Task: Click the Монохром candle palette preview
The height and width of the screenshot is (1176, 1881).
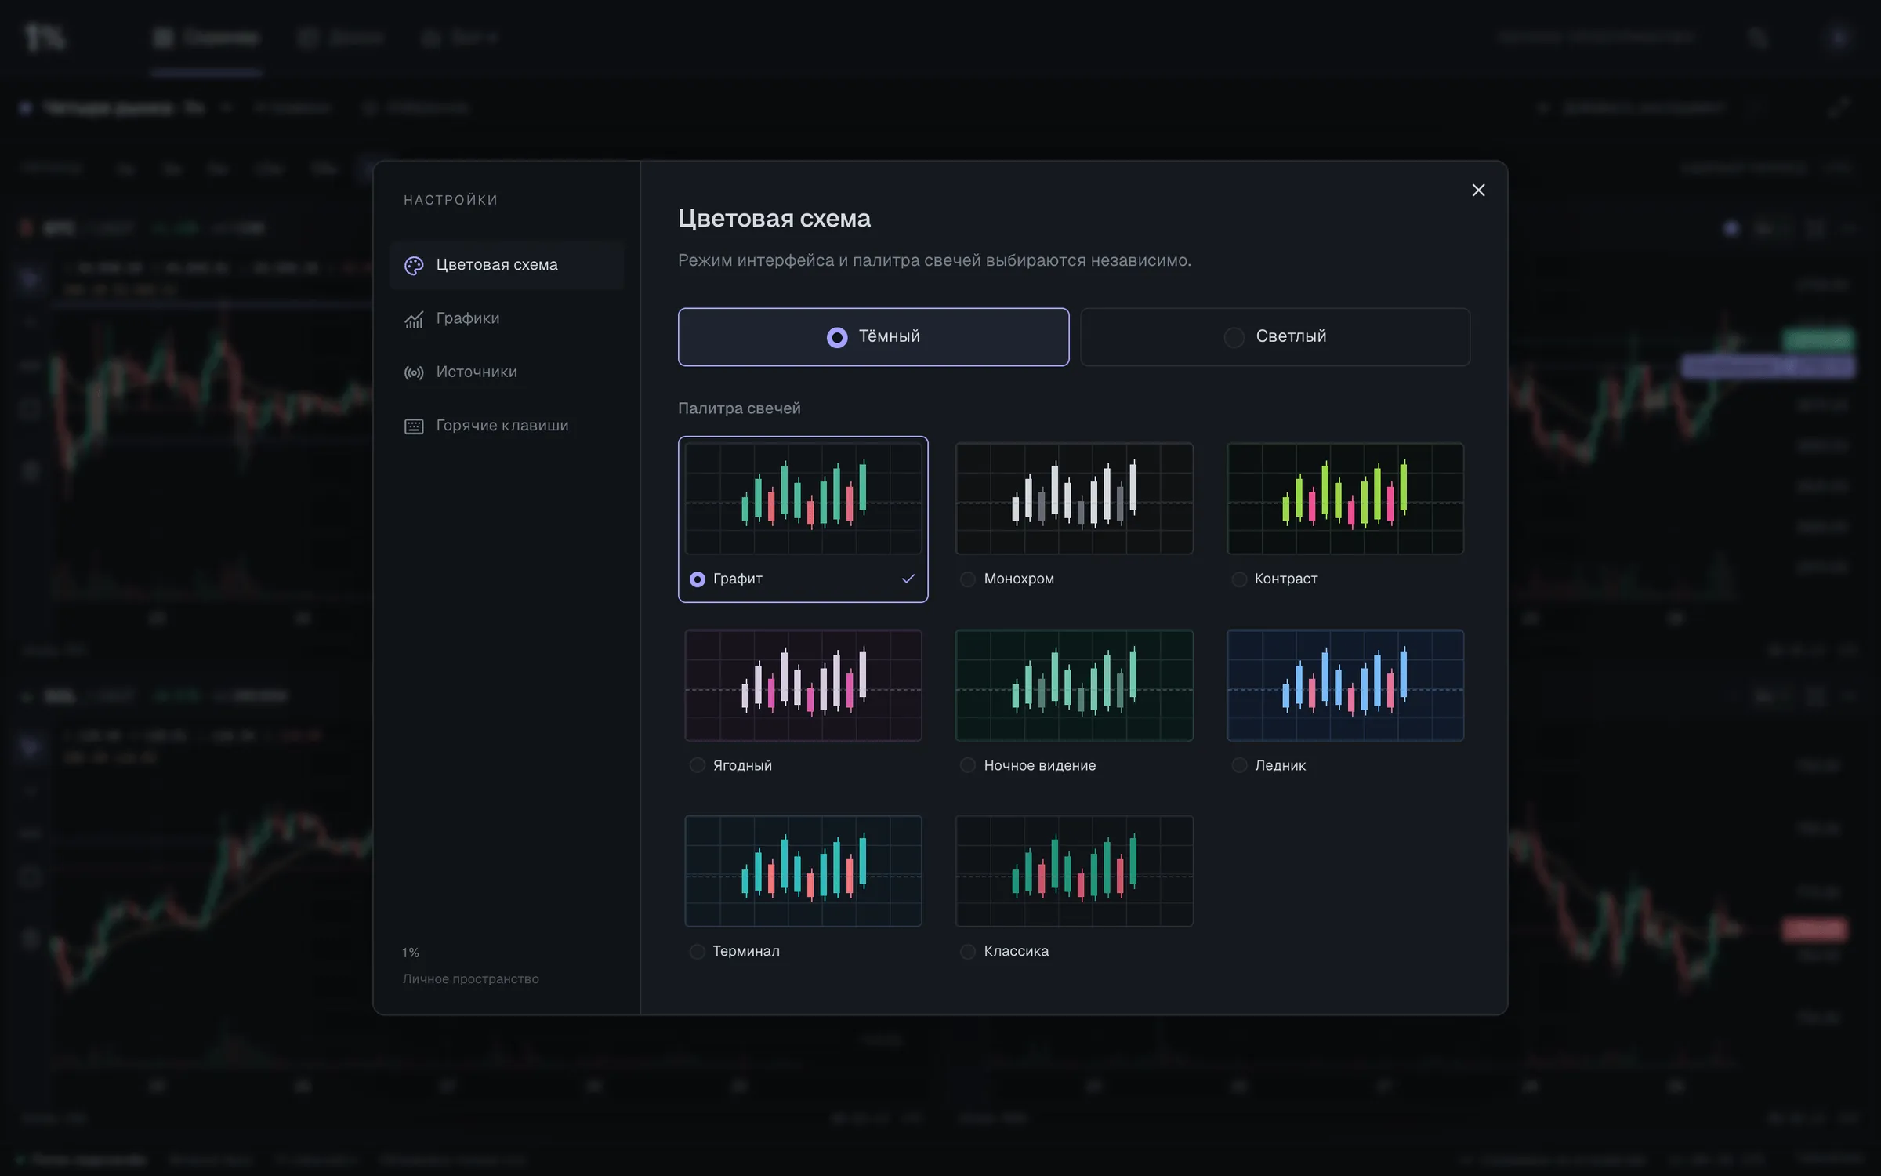Action: point(1074,499)
